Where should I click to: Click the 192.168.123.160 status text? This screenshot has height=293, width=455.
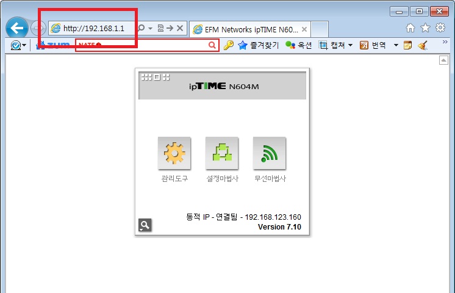pyautogui.click(x=273, y=217)
